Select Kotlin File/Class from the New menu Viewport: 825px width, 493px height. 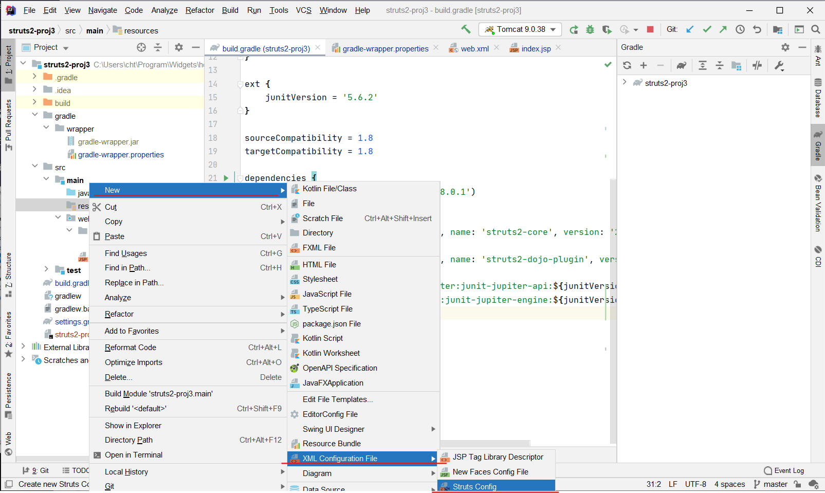click(363, 189)
